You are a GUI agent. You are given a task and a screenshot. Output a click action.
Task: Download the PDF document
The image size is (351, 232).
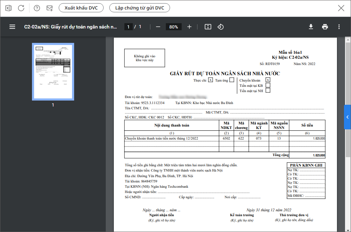point(311,27)
